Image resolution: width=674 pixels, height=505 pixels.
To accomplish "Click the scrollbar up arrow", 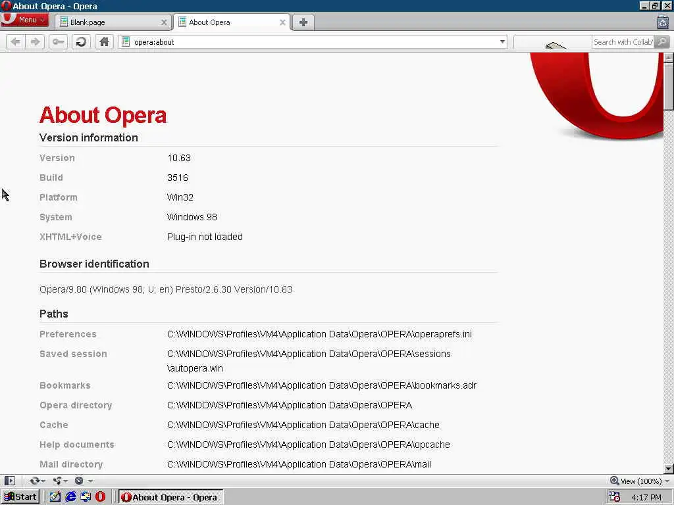I will tap(669, 58).
